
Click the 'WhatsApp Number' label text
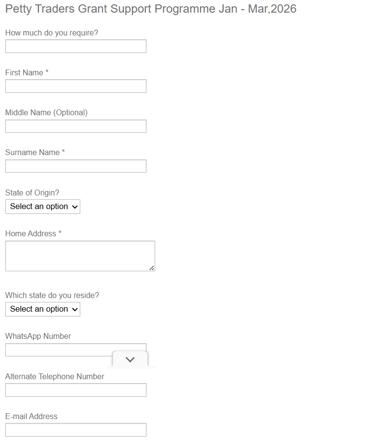38,336
